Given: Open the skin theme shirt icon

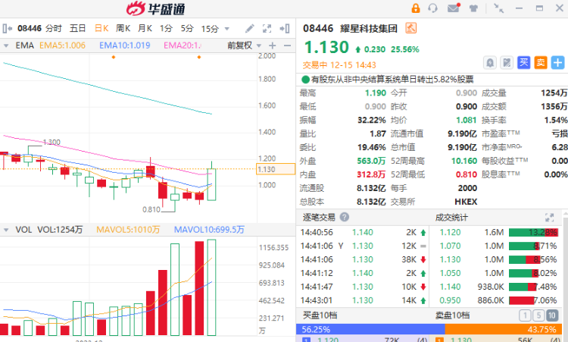Looking at the screenshot, I should (x=473, y=8).
